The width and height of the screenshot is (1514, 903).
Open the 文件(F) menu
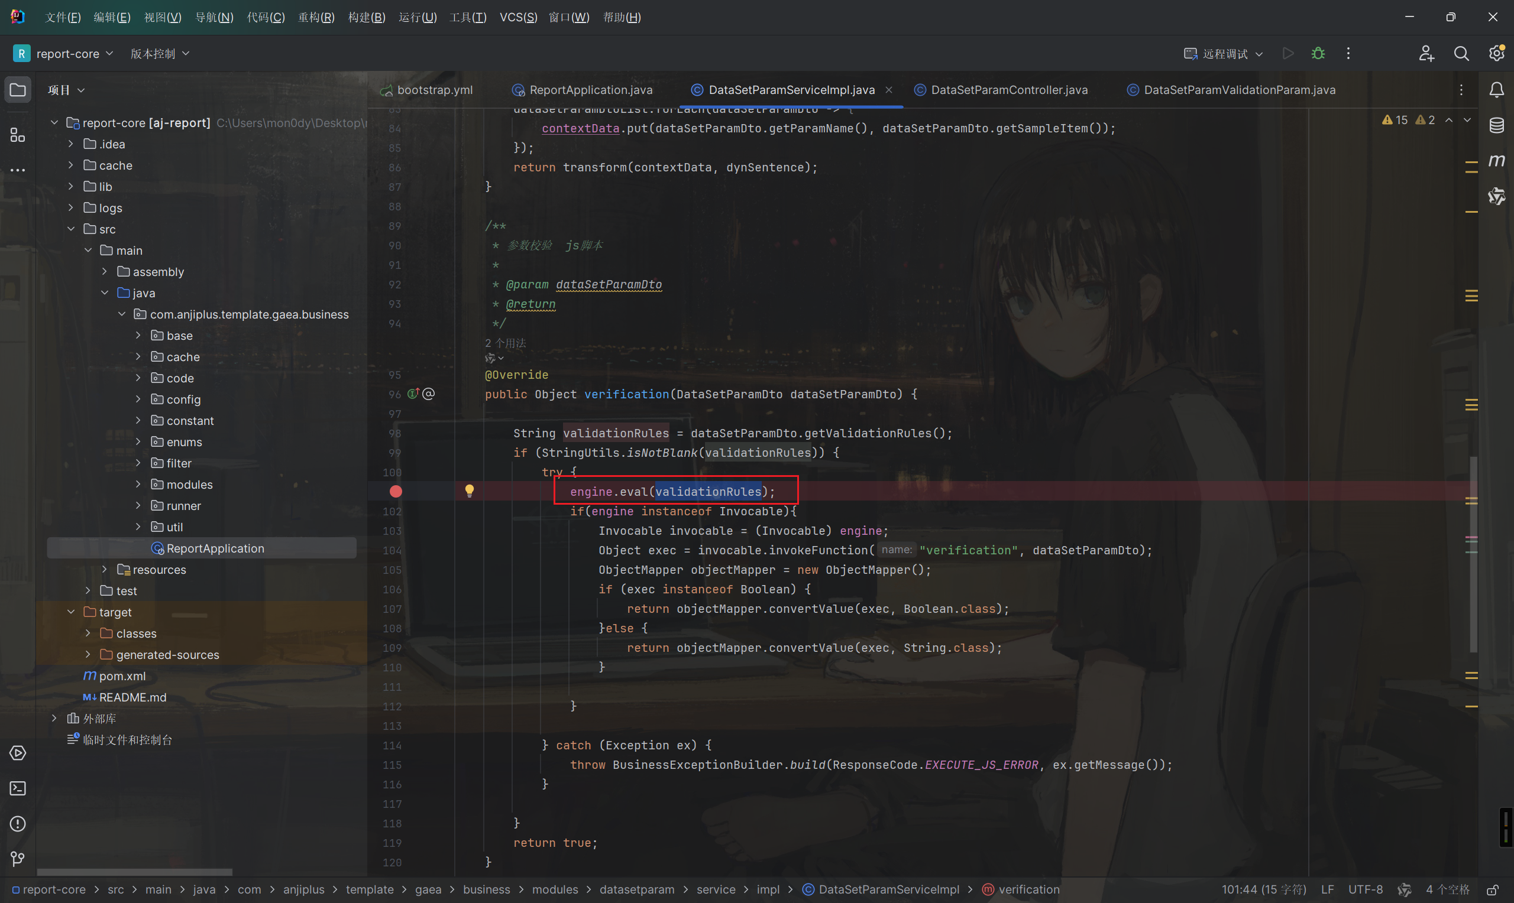[x=63, y=17]
